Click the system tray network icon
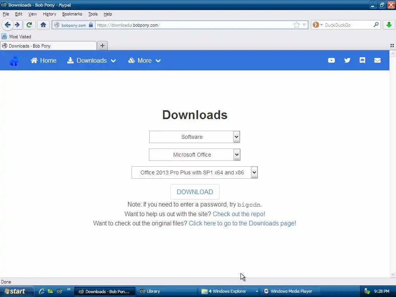This screenshot has width=396, height=297. point(367,292)
